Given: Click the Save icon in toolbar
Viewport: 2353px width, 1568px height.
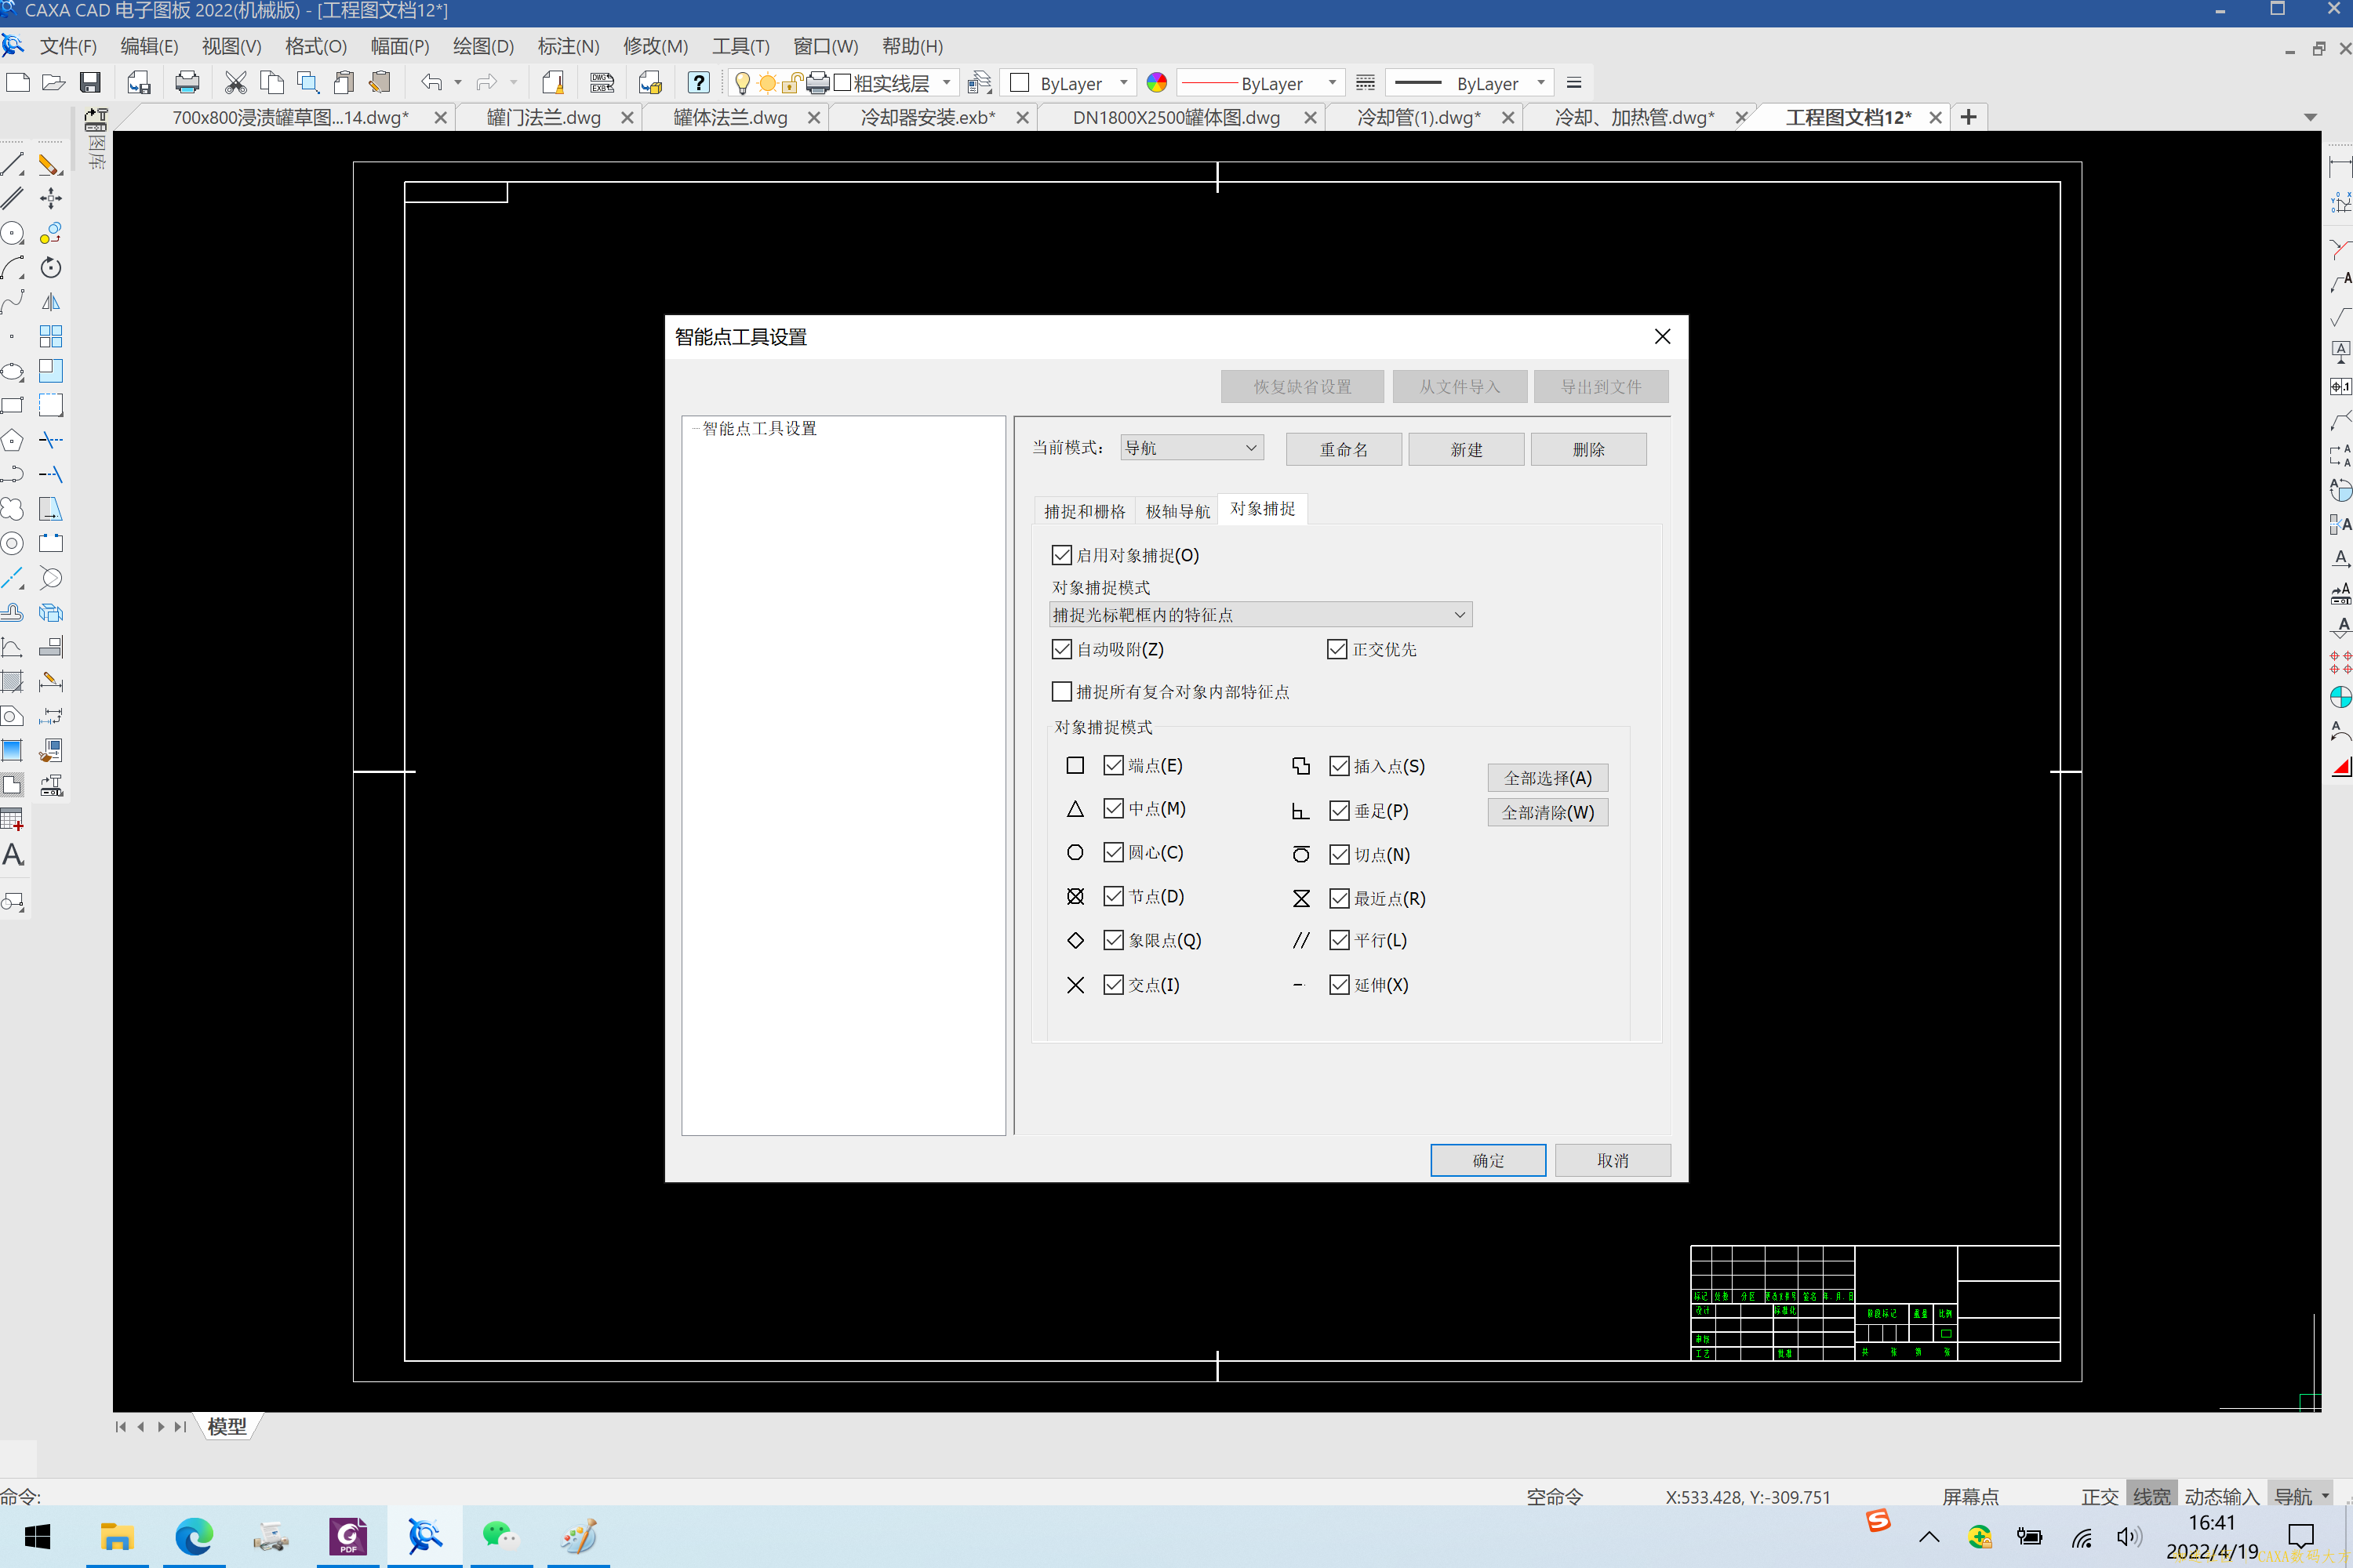Looking at the screenshot, I should click(90, 83).
